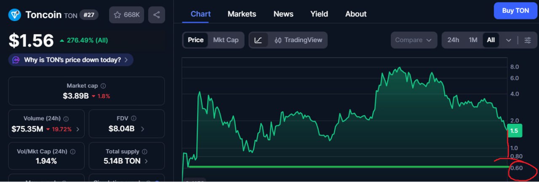Viewport: 539px width, 182px height.
Task: Click Market cap info icon
Action: click(103, 86)
